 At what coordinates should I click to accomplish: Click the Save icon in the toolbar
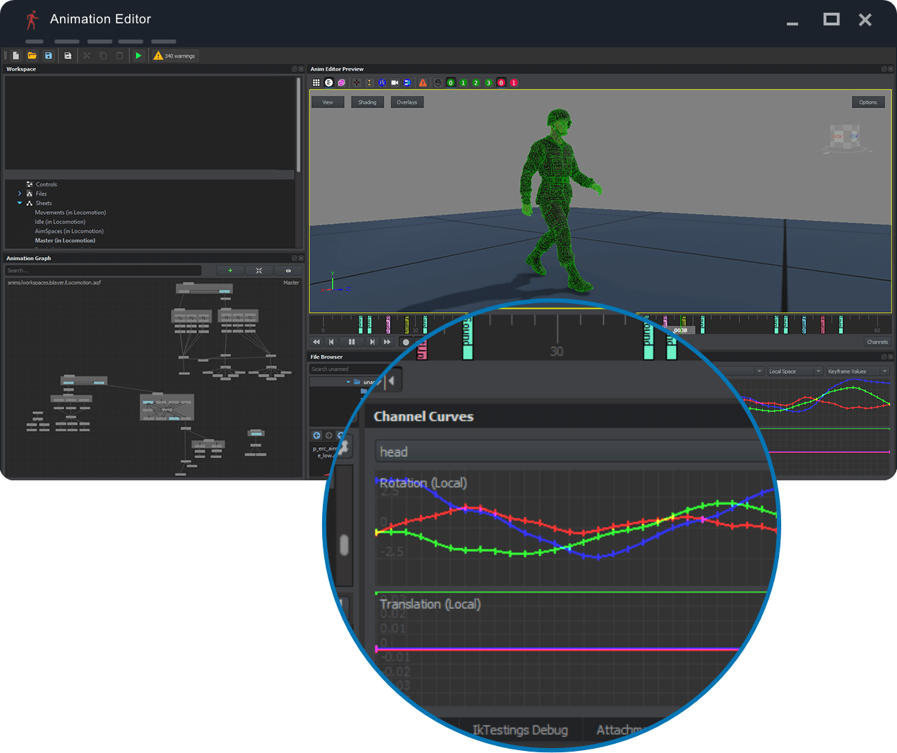49,55
